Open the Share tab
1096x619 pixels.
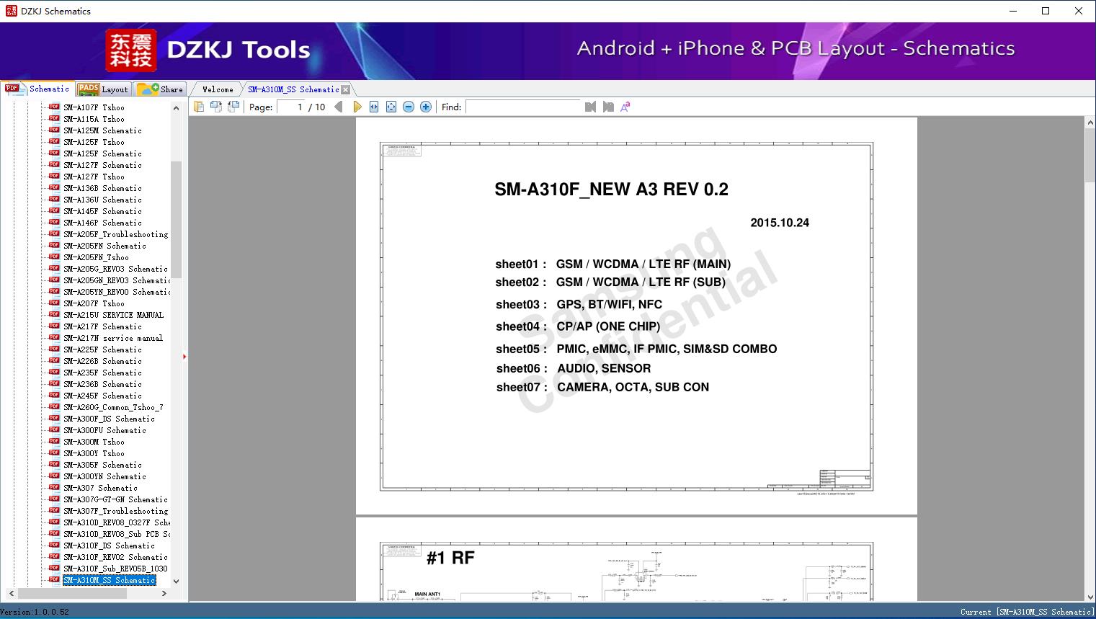(160, 89)
